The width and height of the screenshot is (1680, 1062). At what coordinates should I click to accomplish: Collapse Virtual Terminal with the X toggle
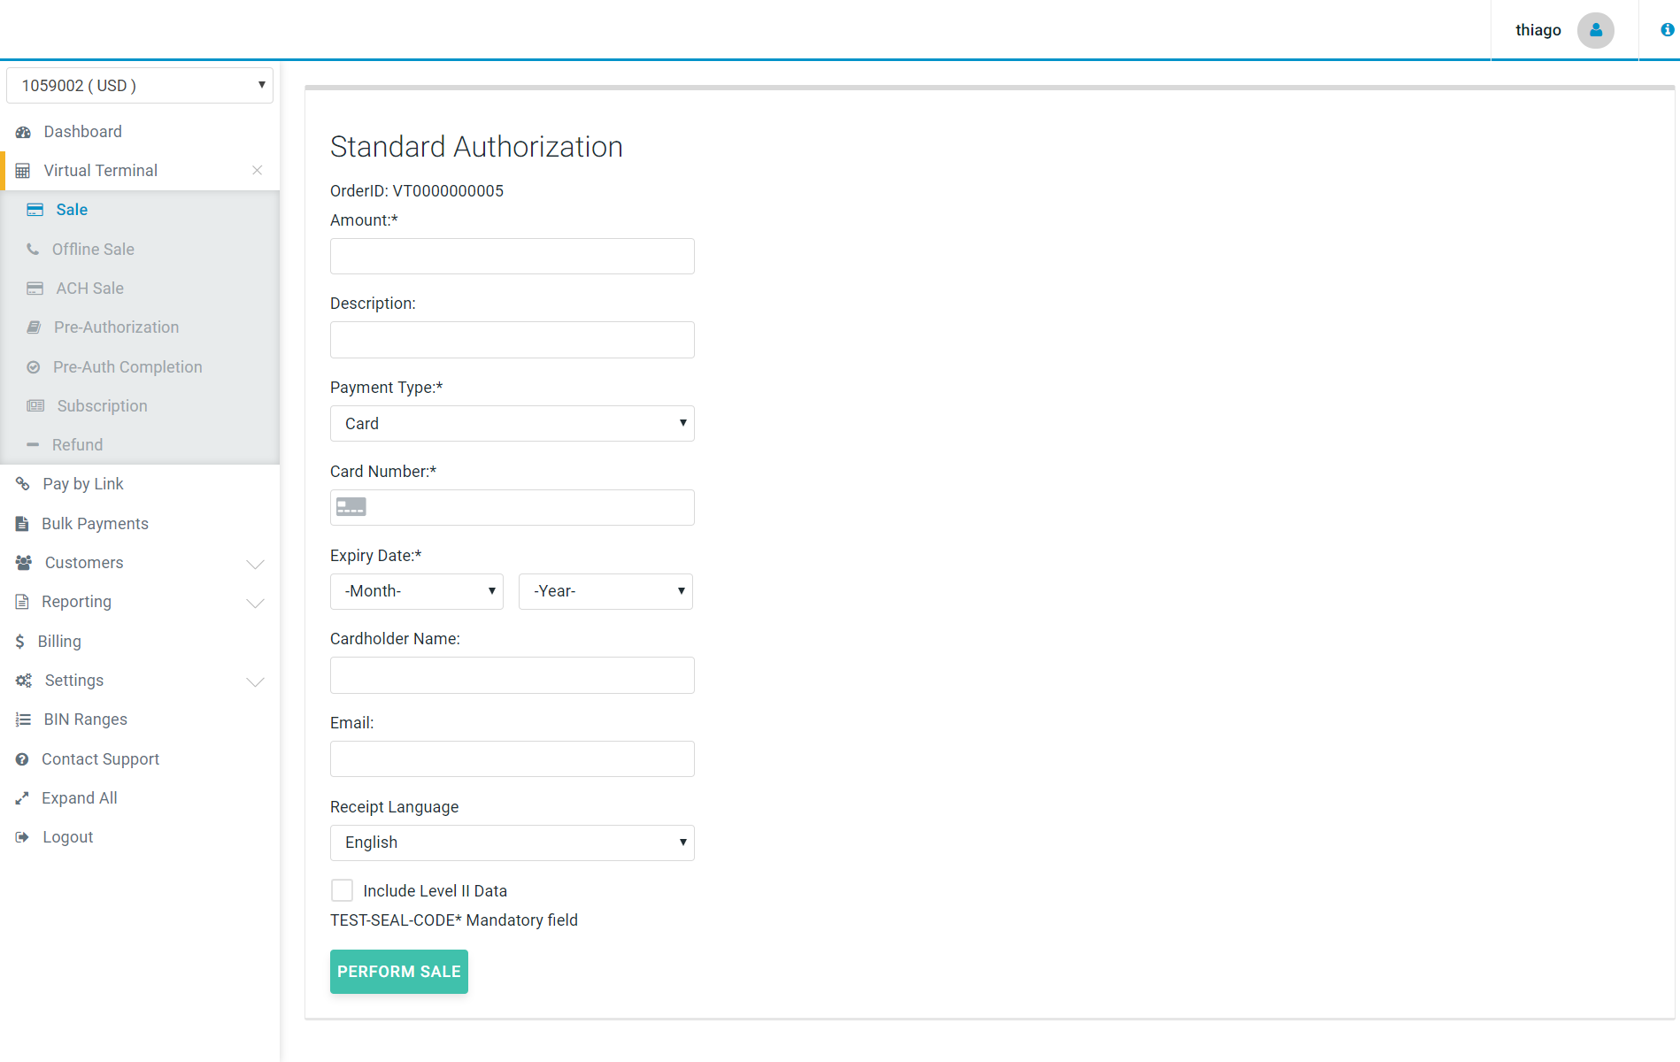tap(257, 171)
